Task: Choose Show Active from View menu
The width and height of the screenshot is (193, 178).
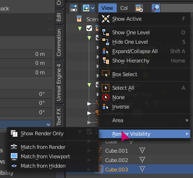Action: pyautogui.click(x=145, y=19)
